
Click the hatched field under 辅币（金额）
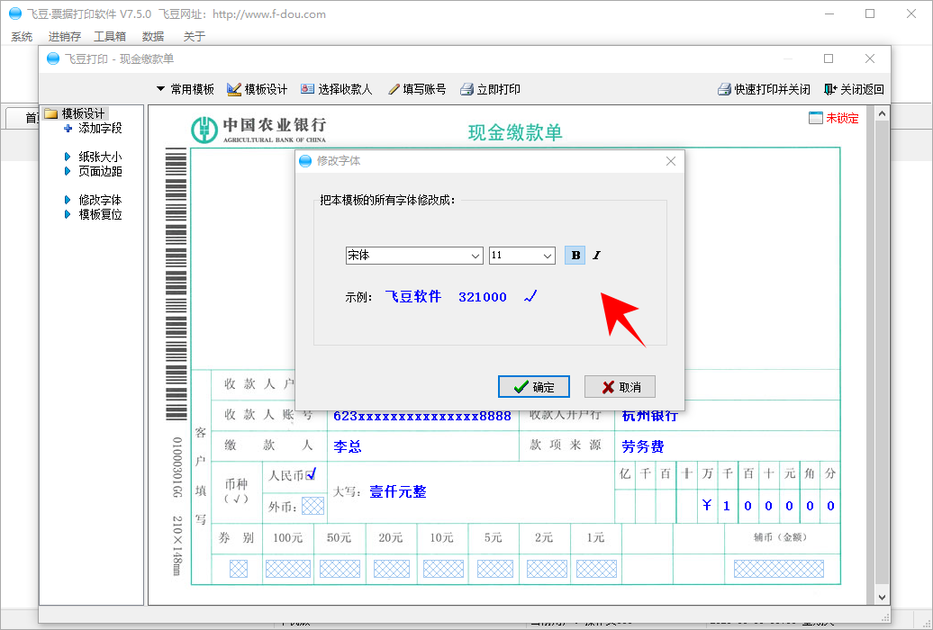(x=779, y=569)
